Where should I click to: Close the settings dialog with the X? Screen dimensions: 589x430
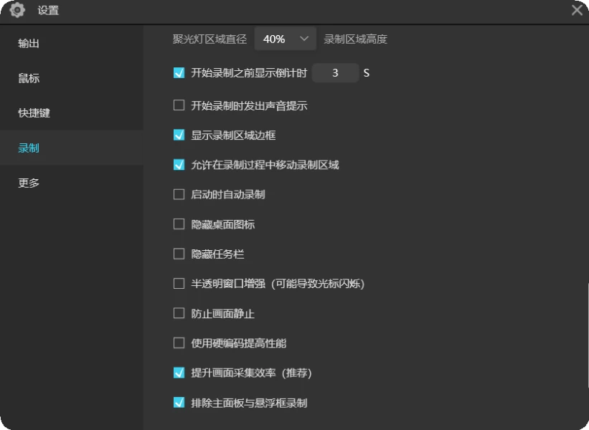click(x=577, y=10)
